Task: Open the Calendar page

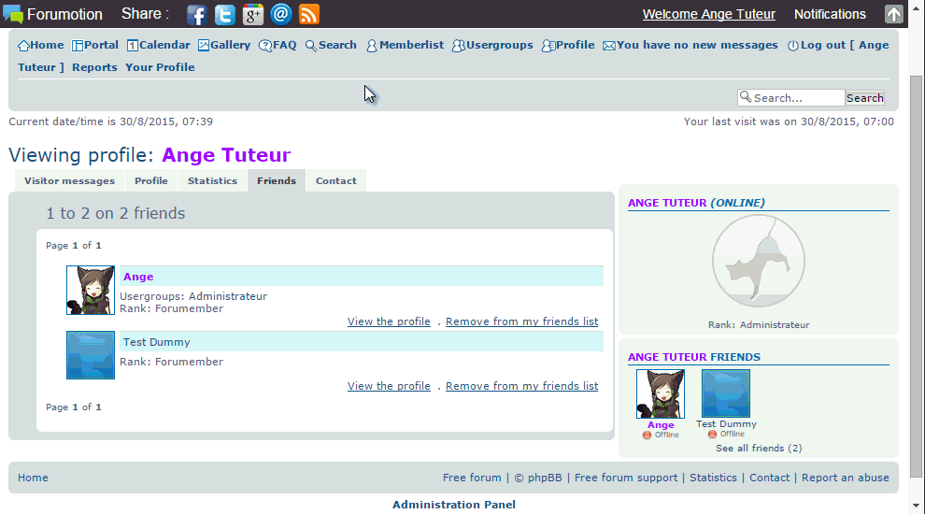Action: pyautogui.click(x=158, y=45)
